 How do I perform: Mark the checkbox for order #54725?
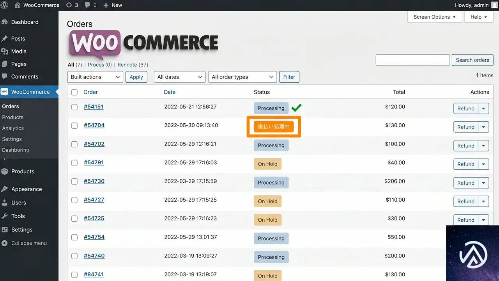pyautogui.click(x=74, y=219)
